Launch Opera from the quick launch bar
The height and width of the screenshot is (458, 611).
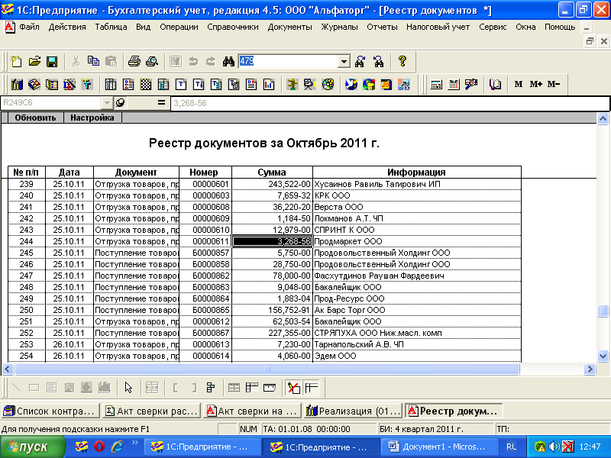coord(99,447)
